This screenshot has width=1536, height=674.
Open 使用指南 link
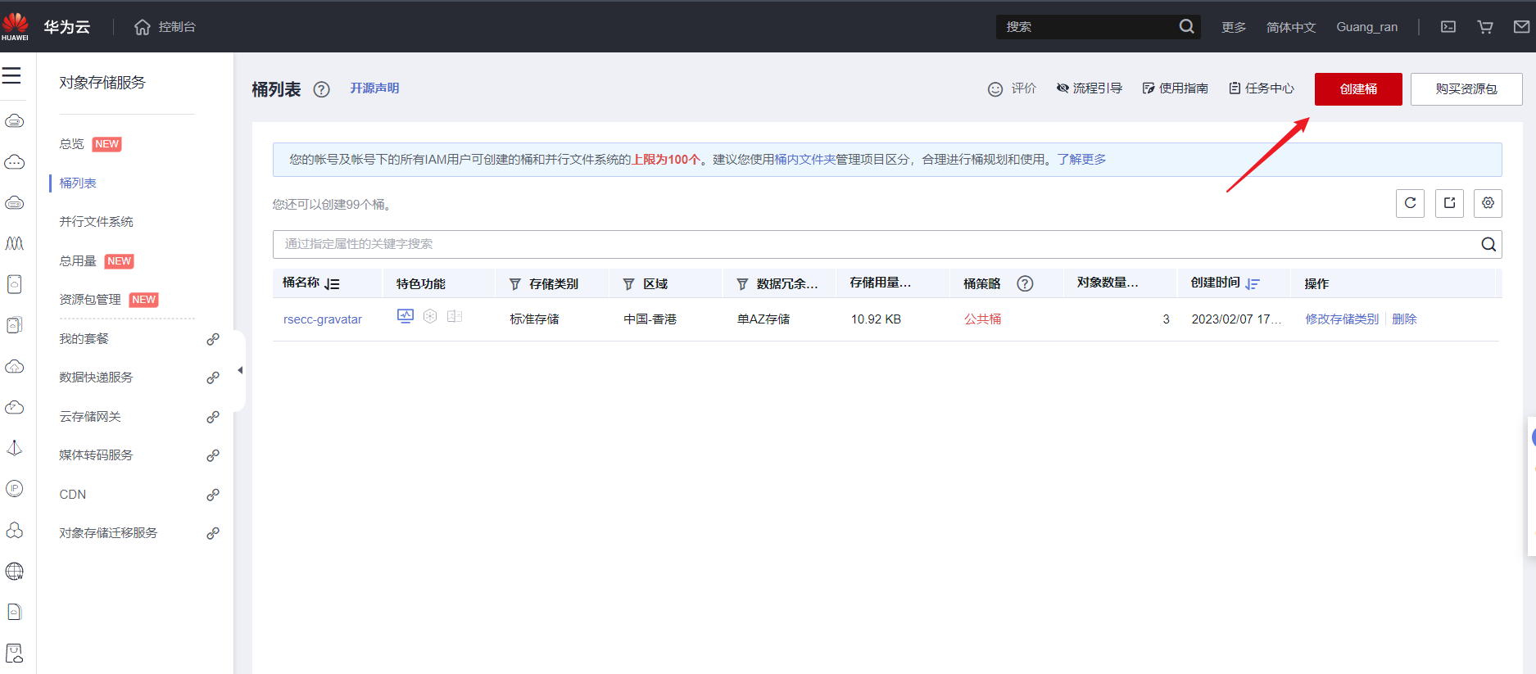(x=1175, y=88)
